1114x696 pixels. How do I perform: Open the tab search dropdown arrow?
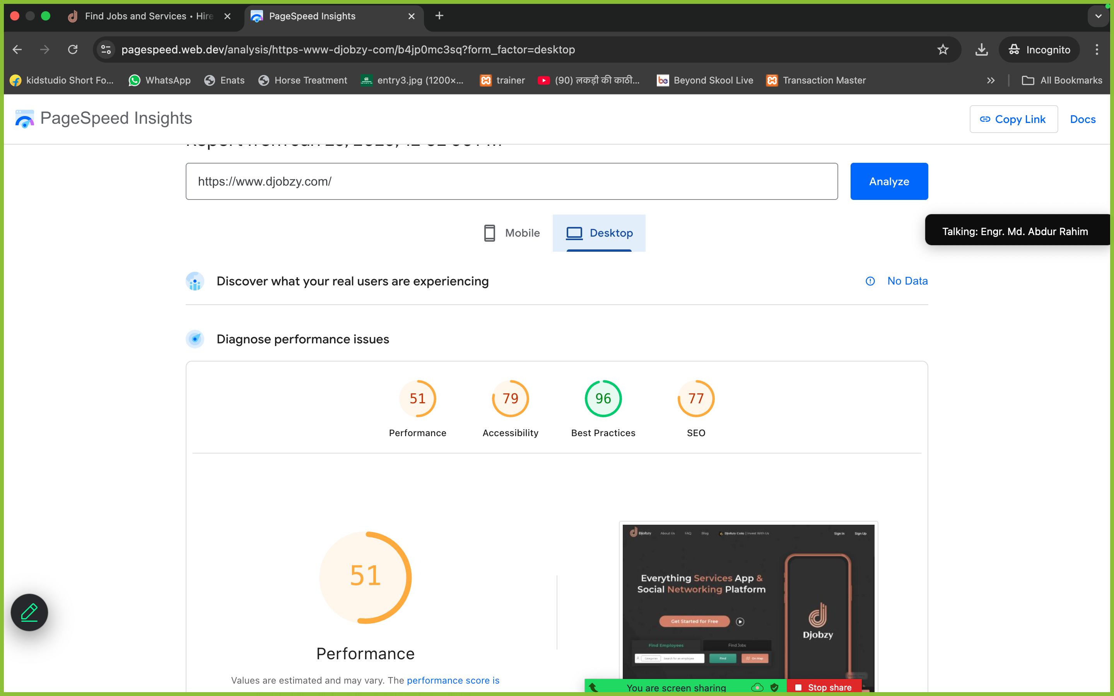click(x=1099, y=16)
